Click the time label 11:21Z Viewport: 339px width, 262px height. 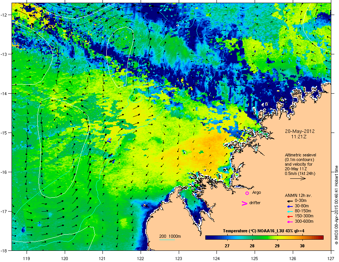[300, 137]
